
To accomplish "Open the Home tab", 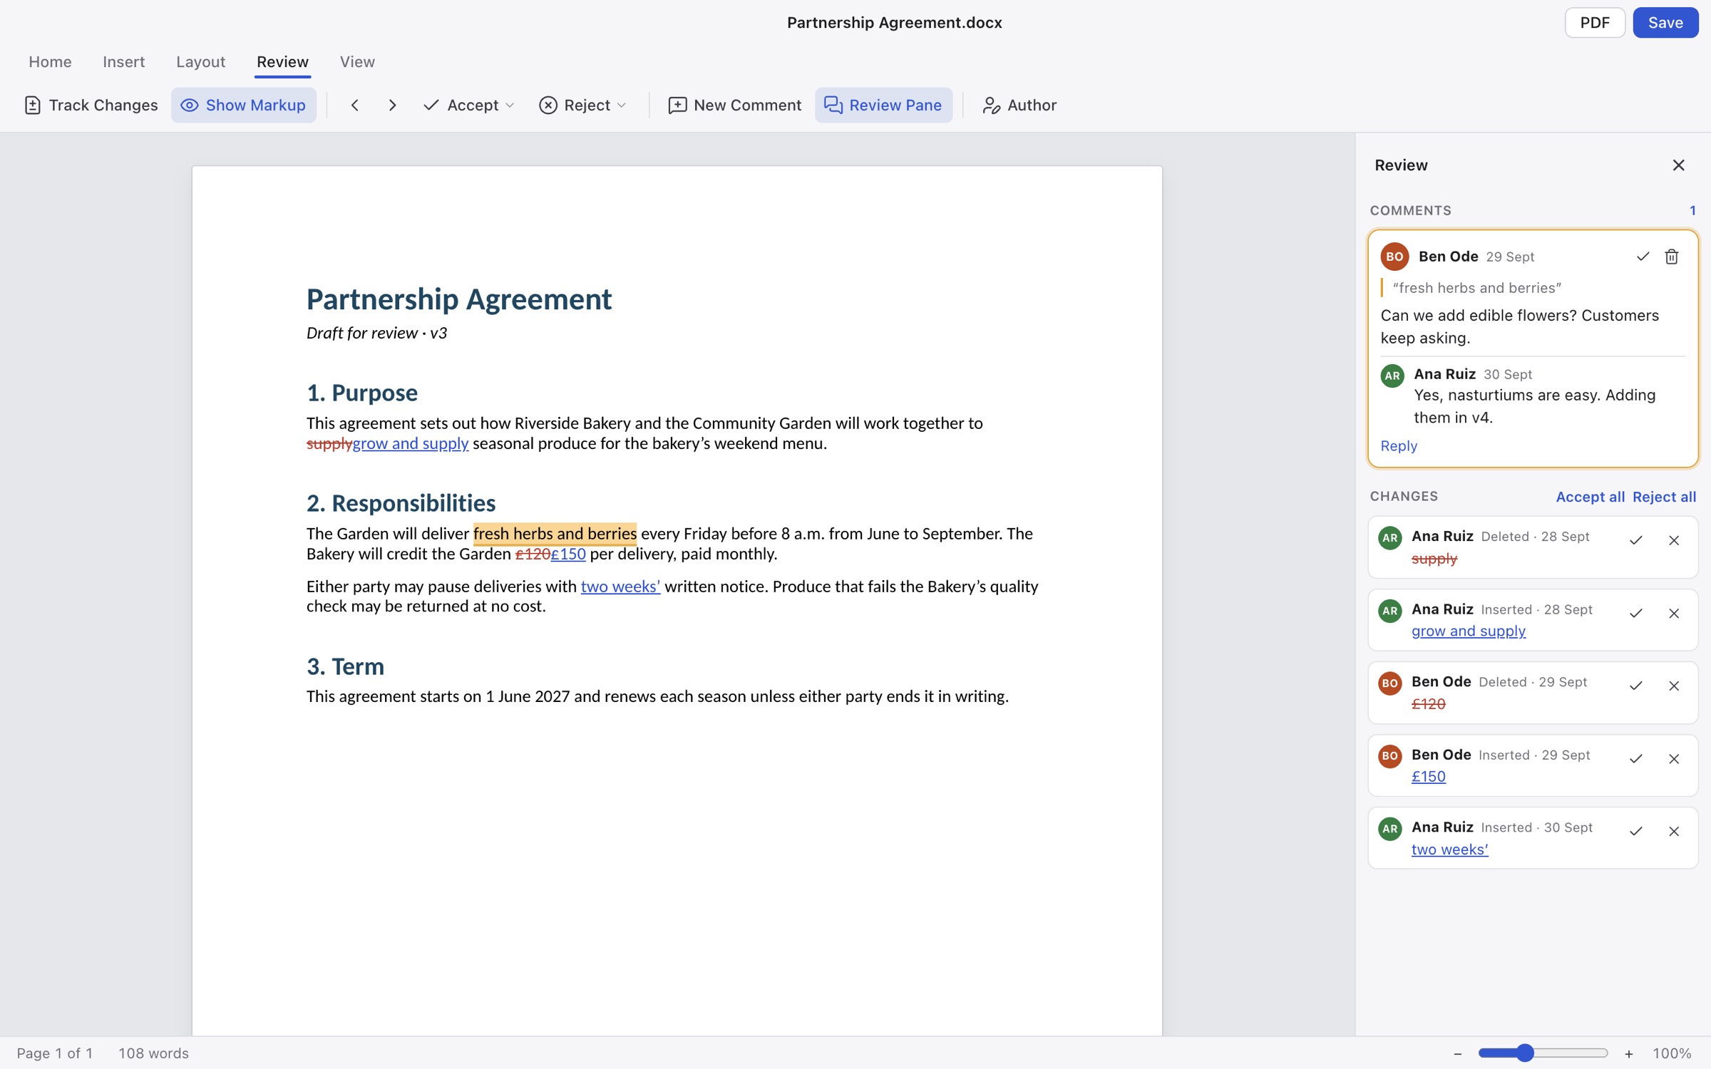I will point(50,62).
